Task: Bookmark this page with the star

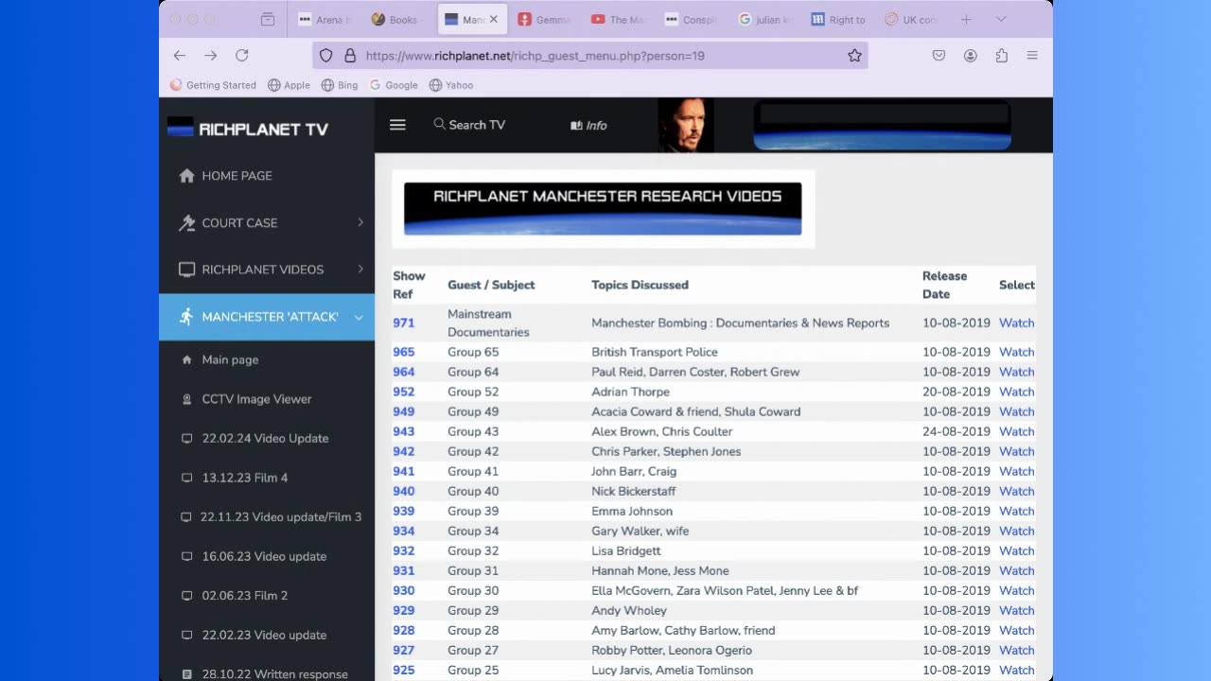Action: pyautogui.click(x=854, y=56)
